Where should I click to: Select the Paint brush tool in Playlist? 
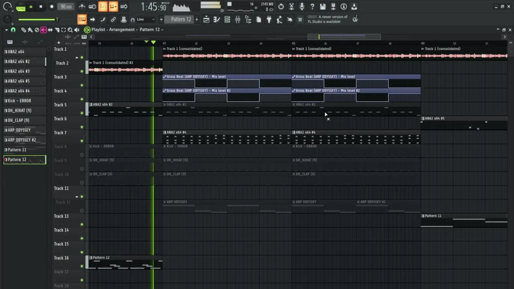click(x=30, y=30)
